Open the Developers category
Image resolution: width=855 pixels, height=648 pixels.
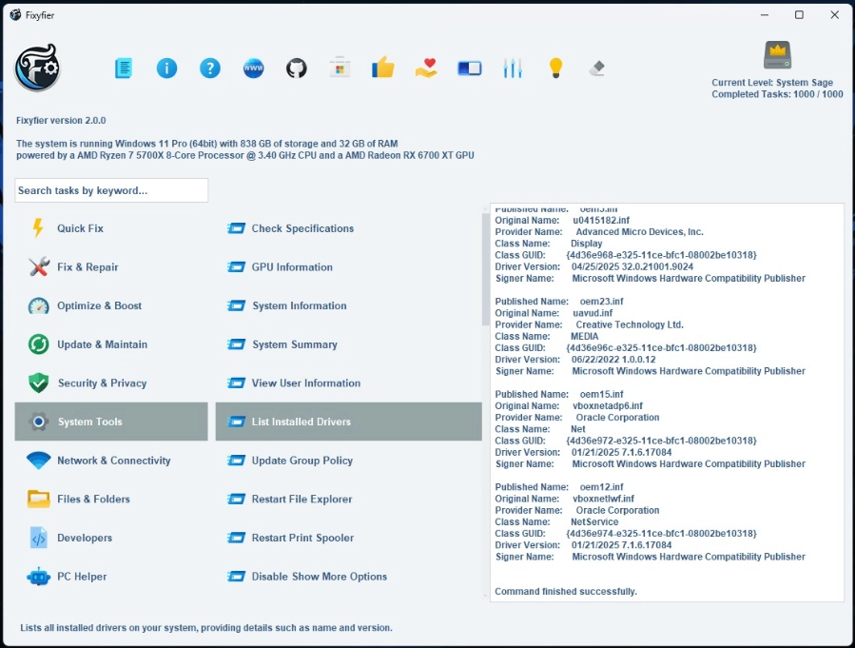[111, 538]
